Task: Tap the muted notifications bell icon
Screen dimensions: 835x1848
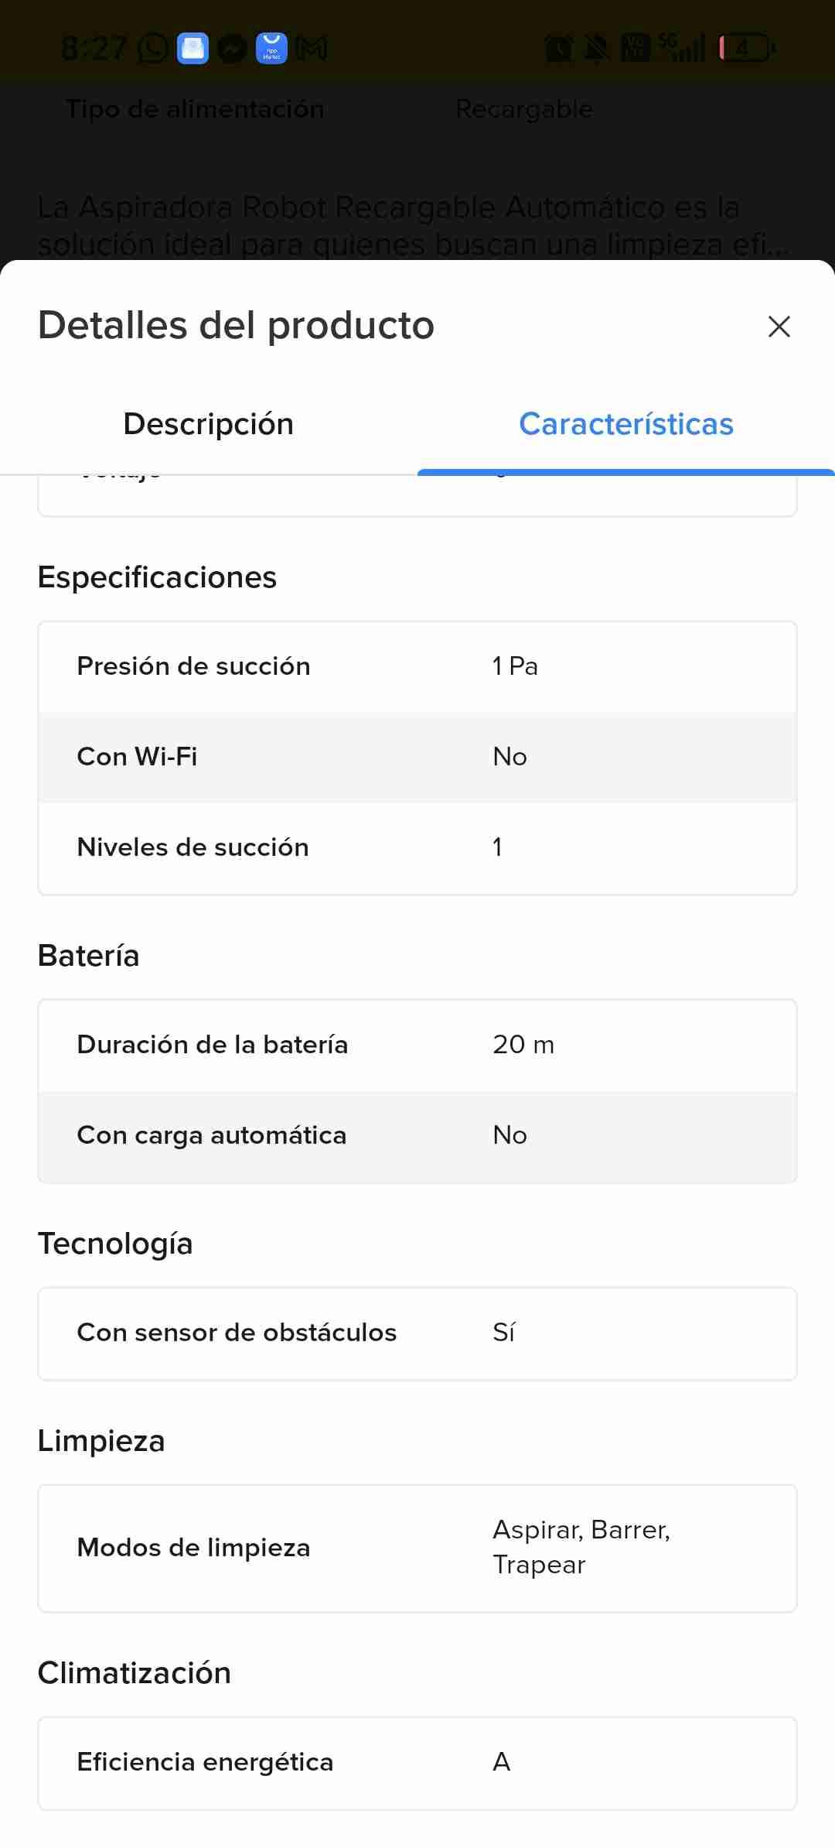Action: (x=596, y=49)
